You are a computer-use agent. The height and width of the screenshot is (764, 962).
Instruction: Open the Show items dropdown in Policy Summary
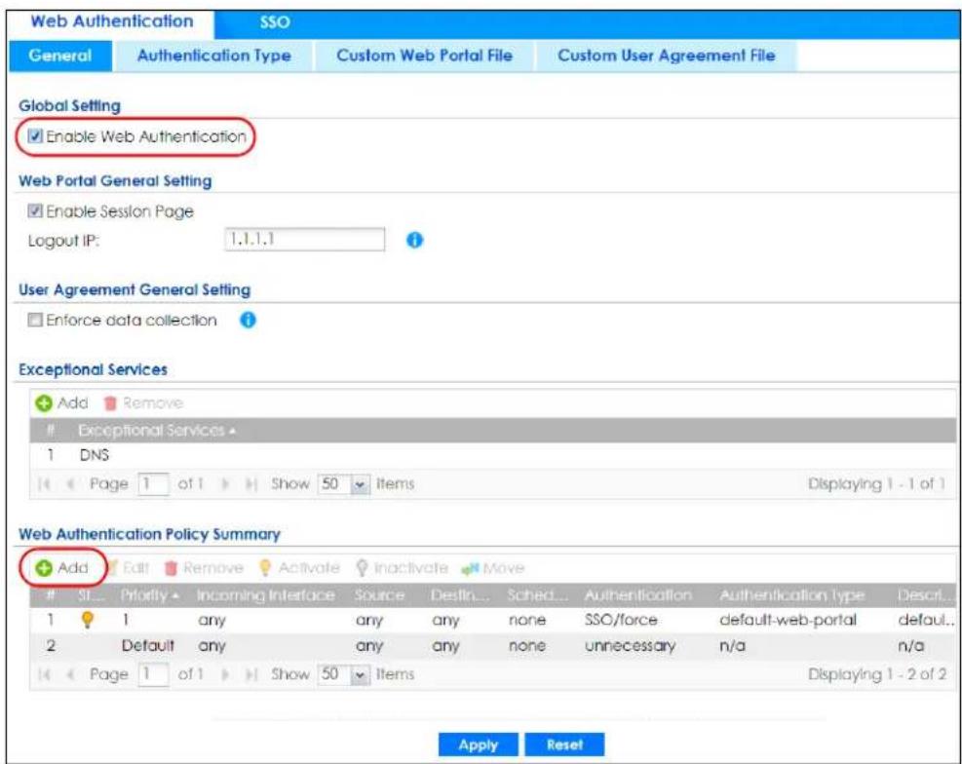coord(360,675)
